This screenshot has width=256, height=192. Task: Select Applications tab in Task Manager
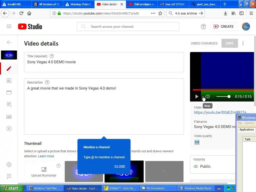coord(246,129)
